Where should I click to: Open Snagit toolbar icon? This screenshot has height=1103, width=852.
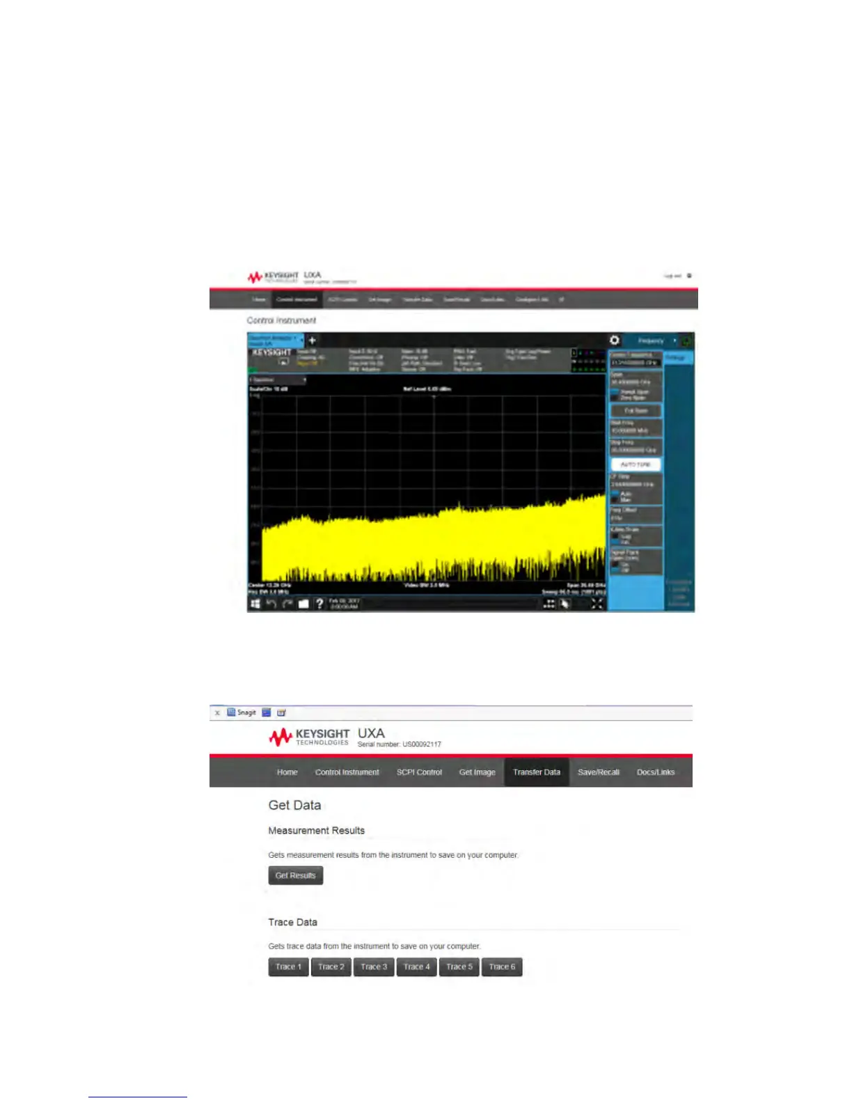tap(242, 712)
